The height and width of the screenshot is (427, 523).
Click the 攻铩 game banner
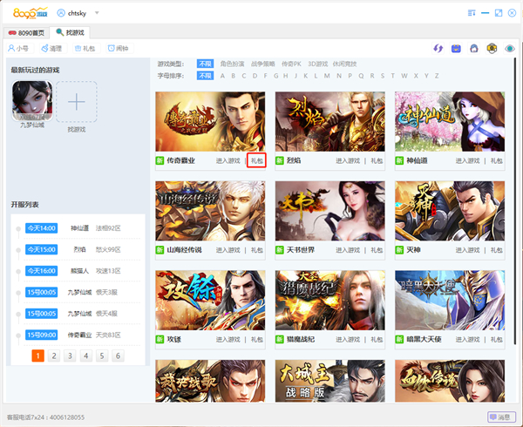click(210, 300)
